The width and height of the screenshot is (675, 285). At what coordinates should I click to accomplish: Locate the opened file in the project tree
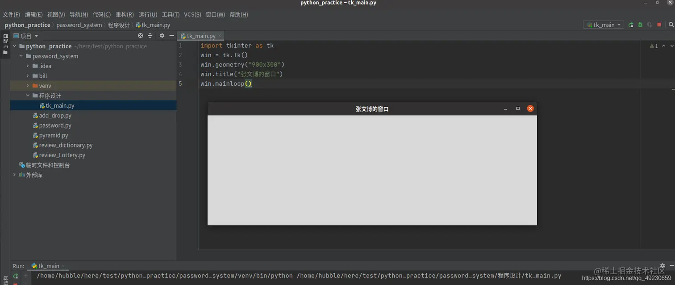click(140, 36)
